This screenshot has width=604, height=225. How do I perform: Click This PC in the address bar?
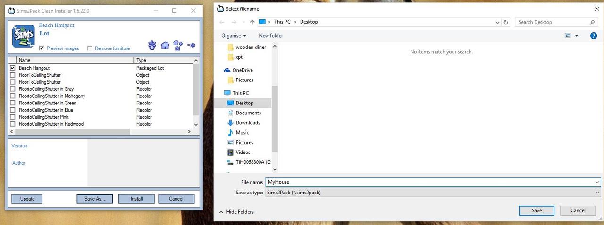[282, 22]
